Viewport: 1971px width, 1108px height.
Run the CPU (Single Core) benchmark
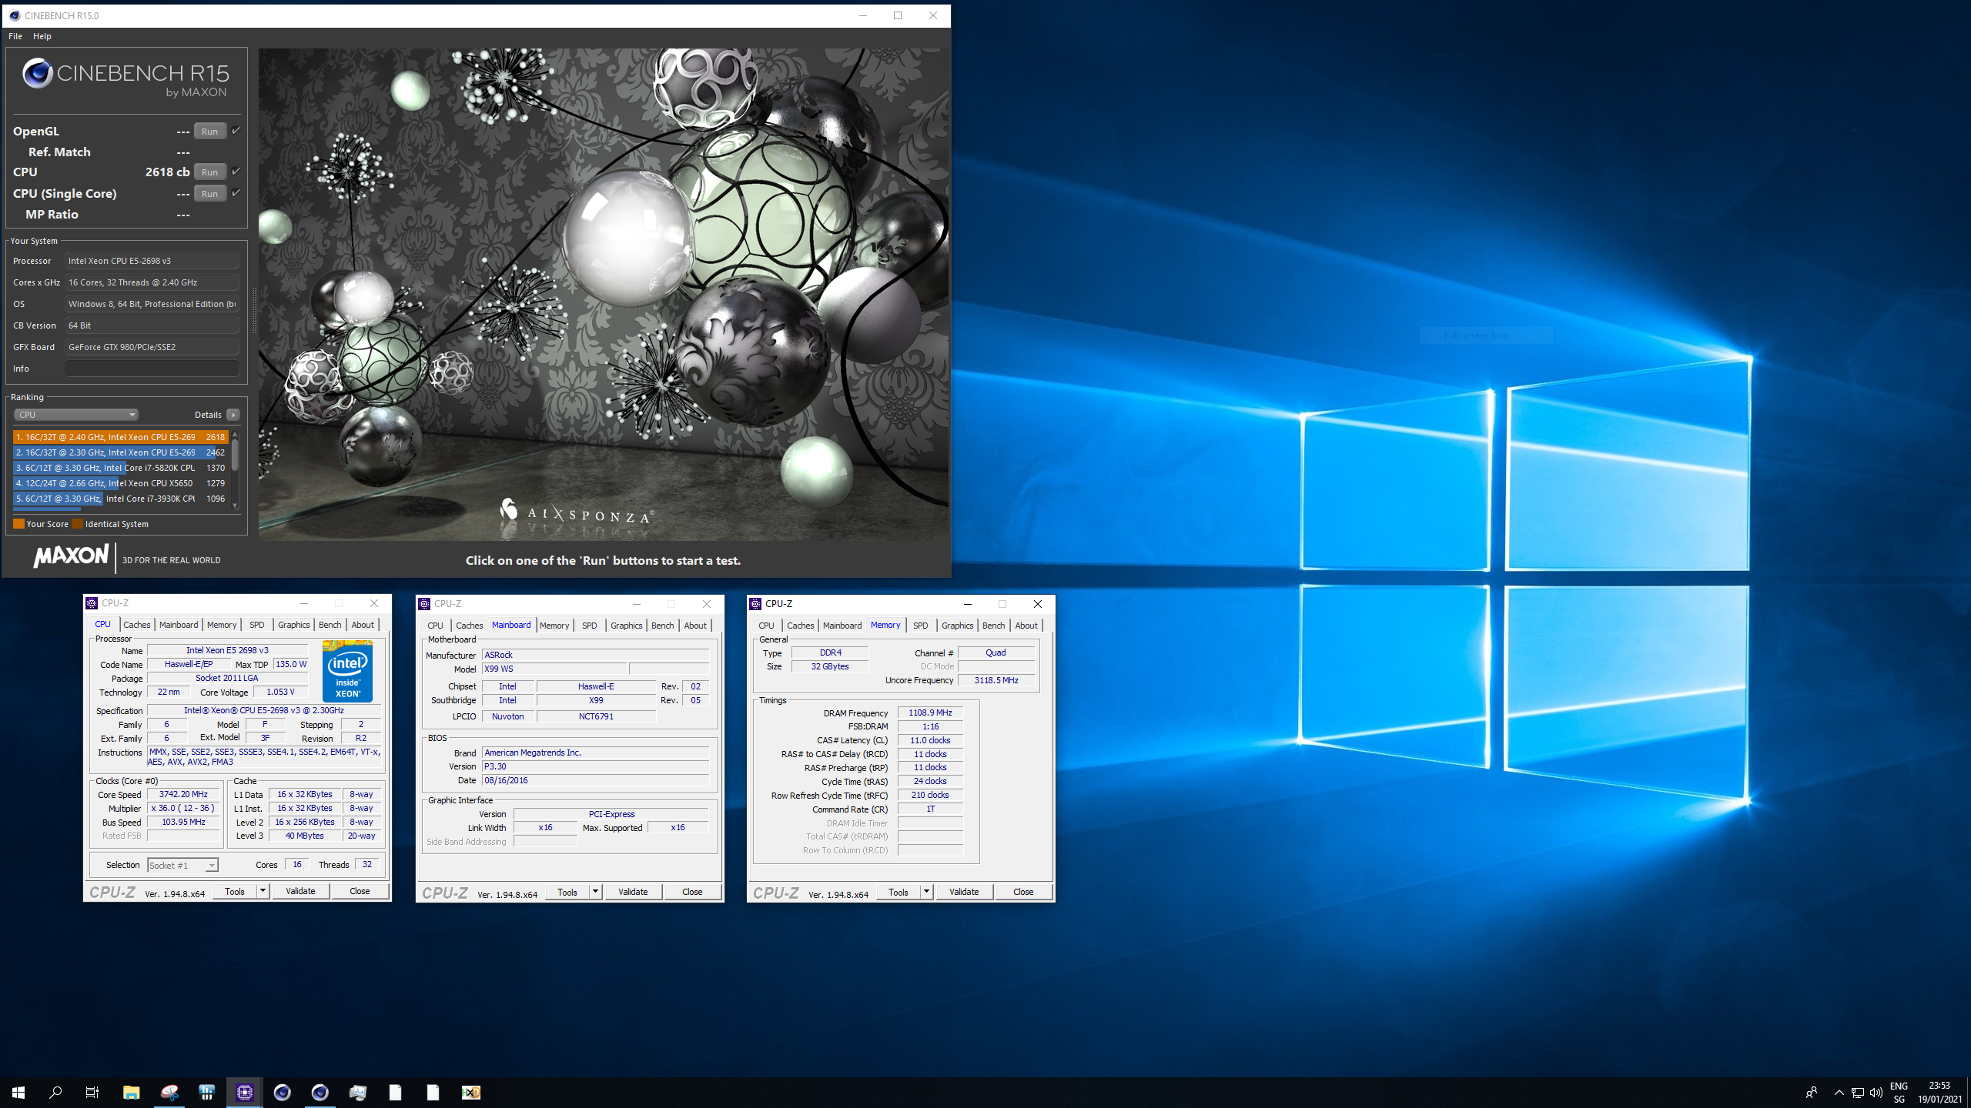209,193
